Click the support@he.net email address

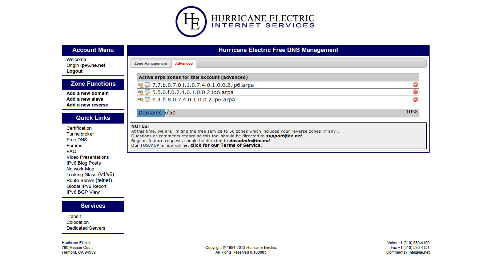[284, 136]
